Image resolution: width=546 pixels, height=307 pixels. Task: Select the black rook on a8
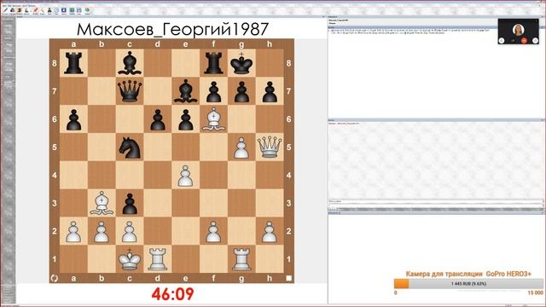coord(73,63)
